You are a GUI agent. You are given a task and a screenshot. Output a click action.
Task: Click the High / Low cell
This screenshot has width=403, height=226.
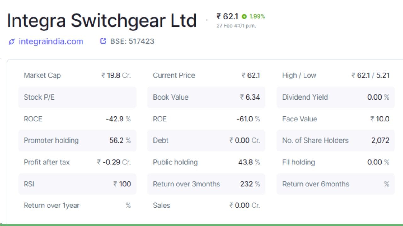tap(335, 75)
